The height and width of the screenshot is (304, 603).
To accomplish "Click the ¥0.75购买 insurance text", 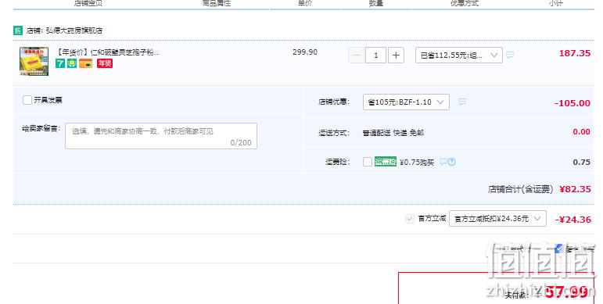I will pos(417,163).
